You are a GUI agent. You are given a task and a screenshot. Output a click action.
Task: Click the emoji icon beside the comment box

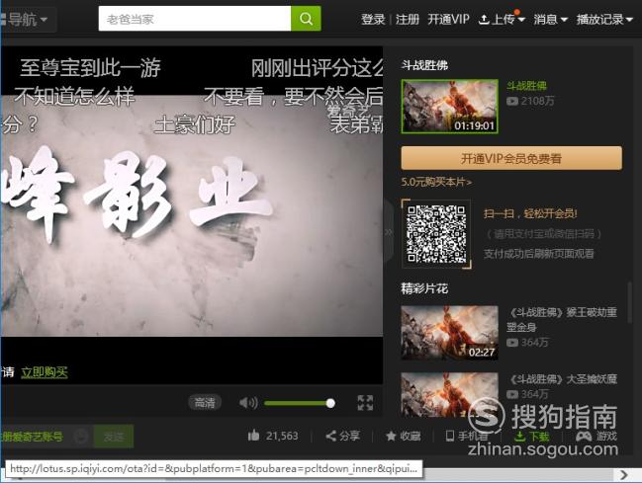pos(81,437)
